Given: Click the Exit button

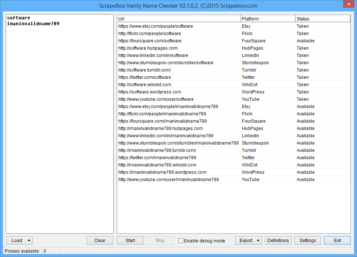Looking at the screenshot, I should [337, 241].
